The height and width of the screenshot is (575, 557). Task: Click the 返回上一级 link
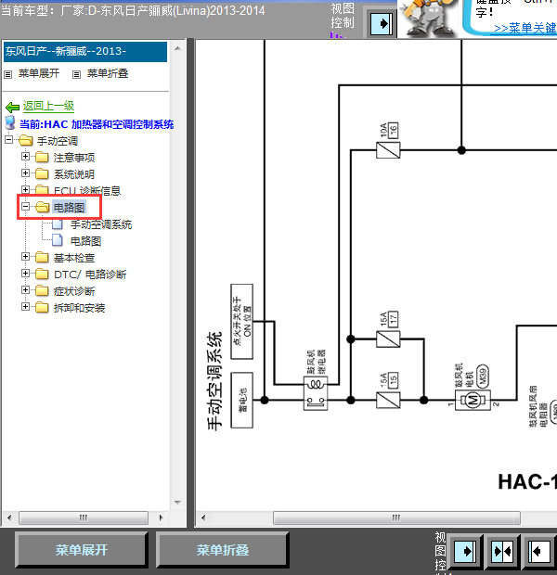point(48,108)
